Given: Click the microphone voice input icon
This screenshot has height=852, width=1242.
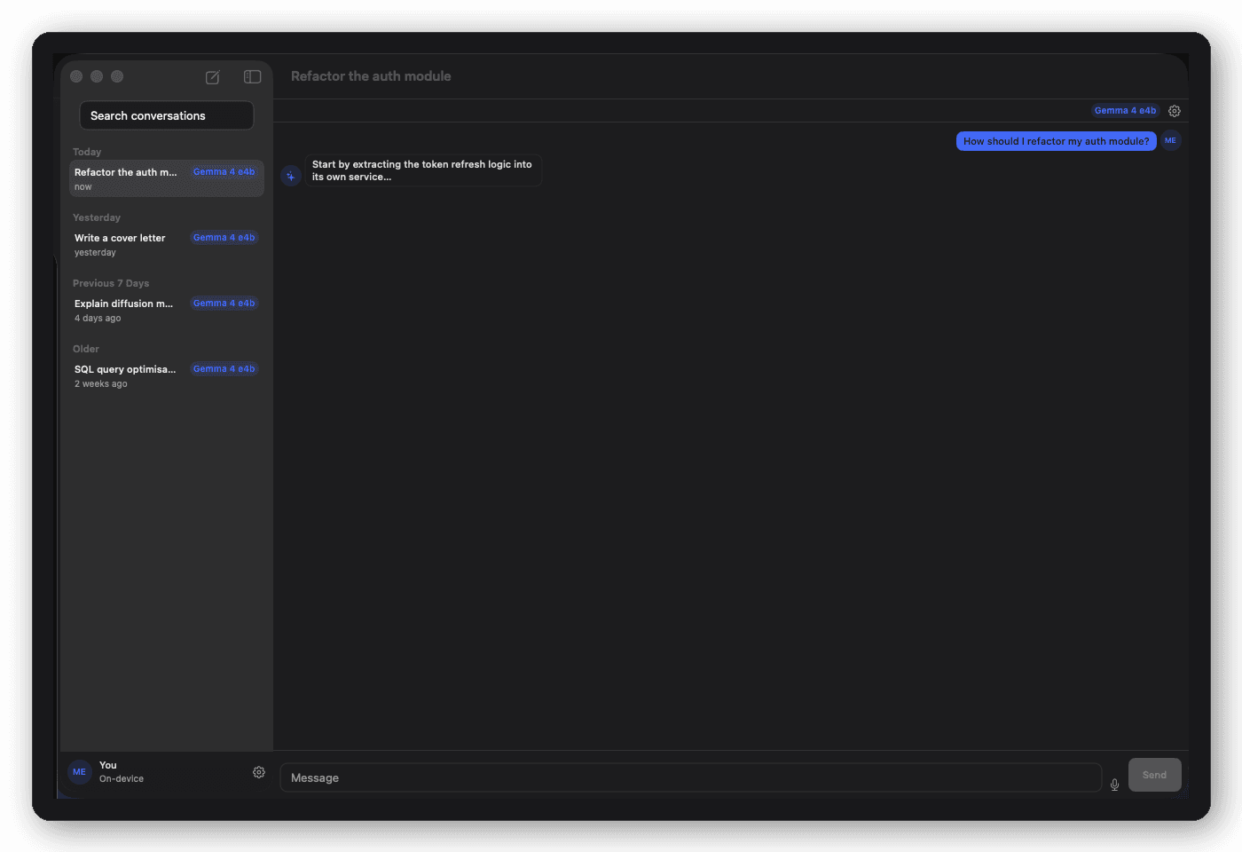Looking at the screenshot, I should 1115,784.
